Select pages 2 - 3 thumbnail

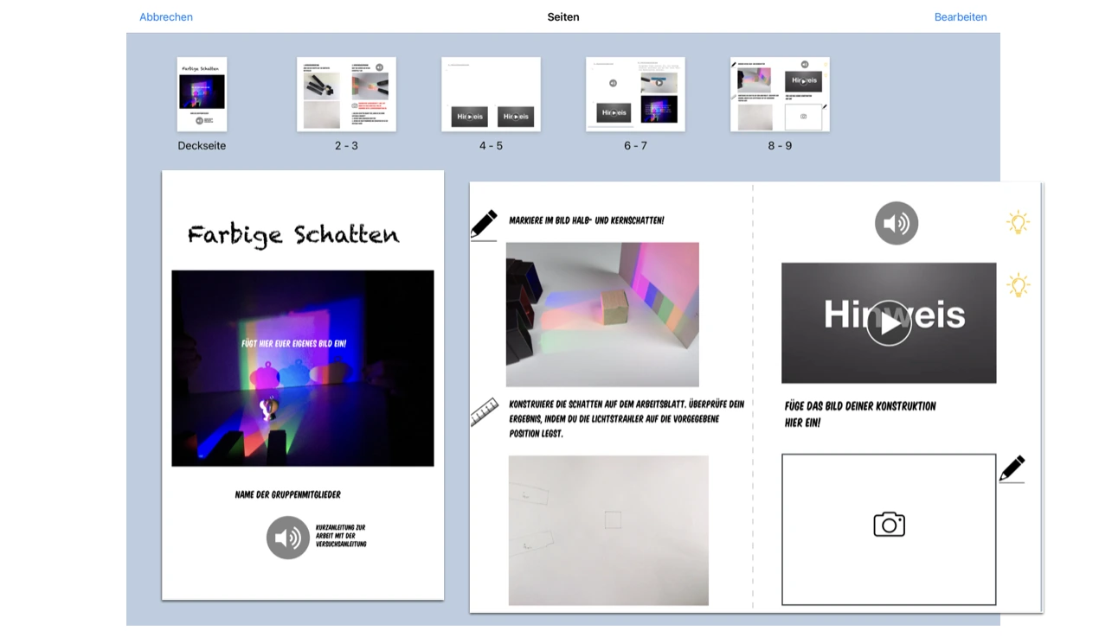[346, 94]
